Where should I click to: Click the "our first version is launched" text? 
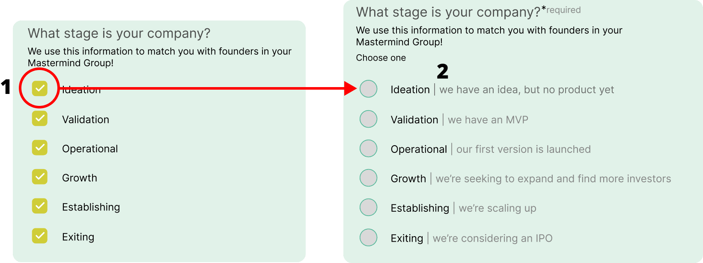click(x=523, y=149)
